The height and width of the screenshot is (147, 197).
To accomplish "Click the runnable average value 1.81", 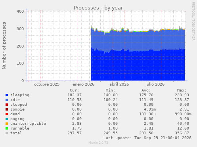I will pos(149,128).
